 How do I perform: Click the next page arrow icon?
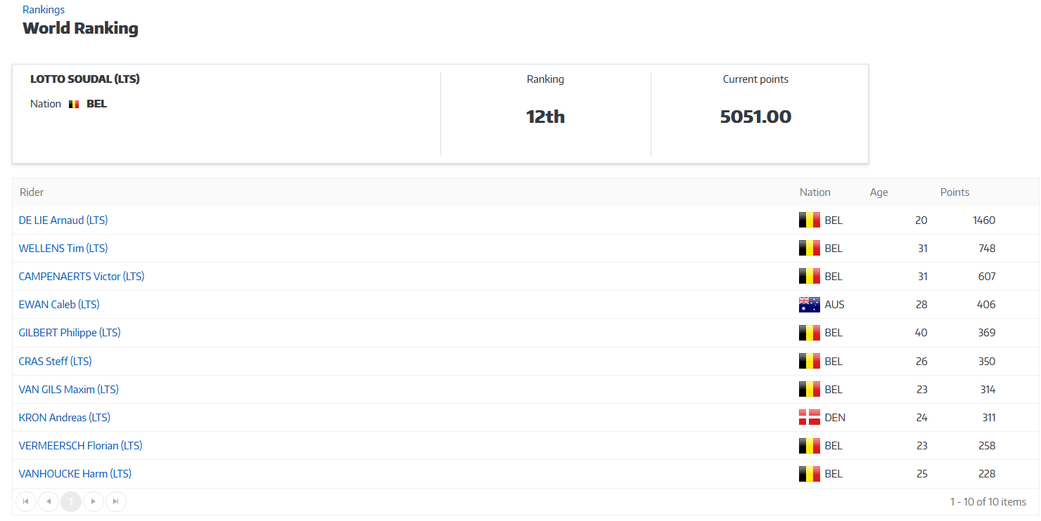click(x=94, y=501)
